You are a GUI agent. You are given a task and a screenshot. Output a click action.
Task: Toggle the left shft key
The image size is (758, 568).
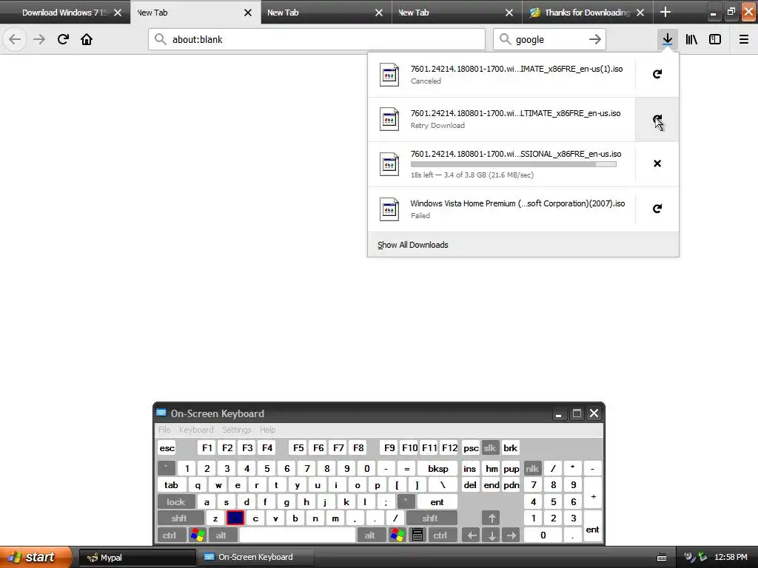click(x=179, y=518)
